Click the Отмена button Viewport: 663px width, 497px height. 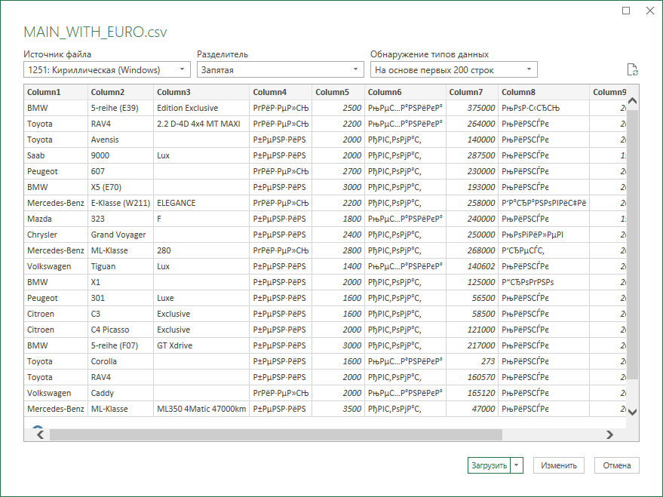tap(616, 465)
